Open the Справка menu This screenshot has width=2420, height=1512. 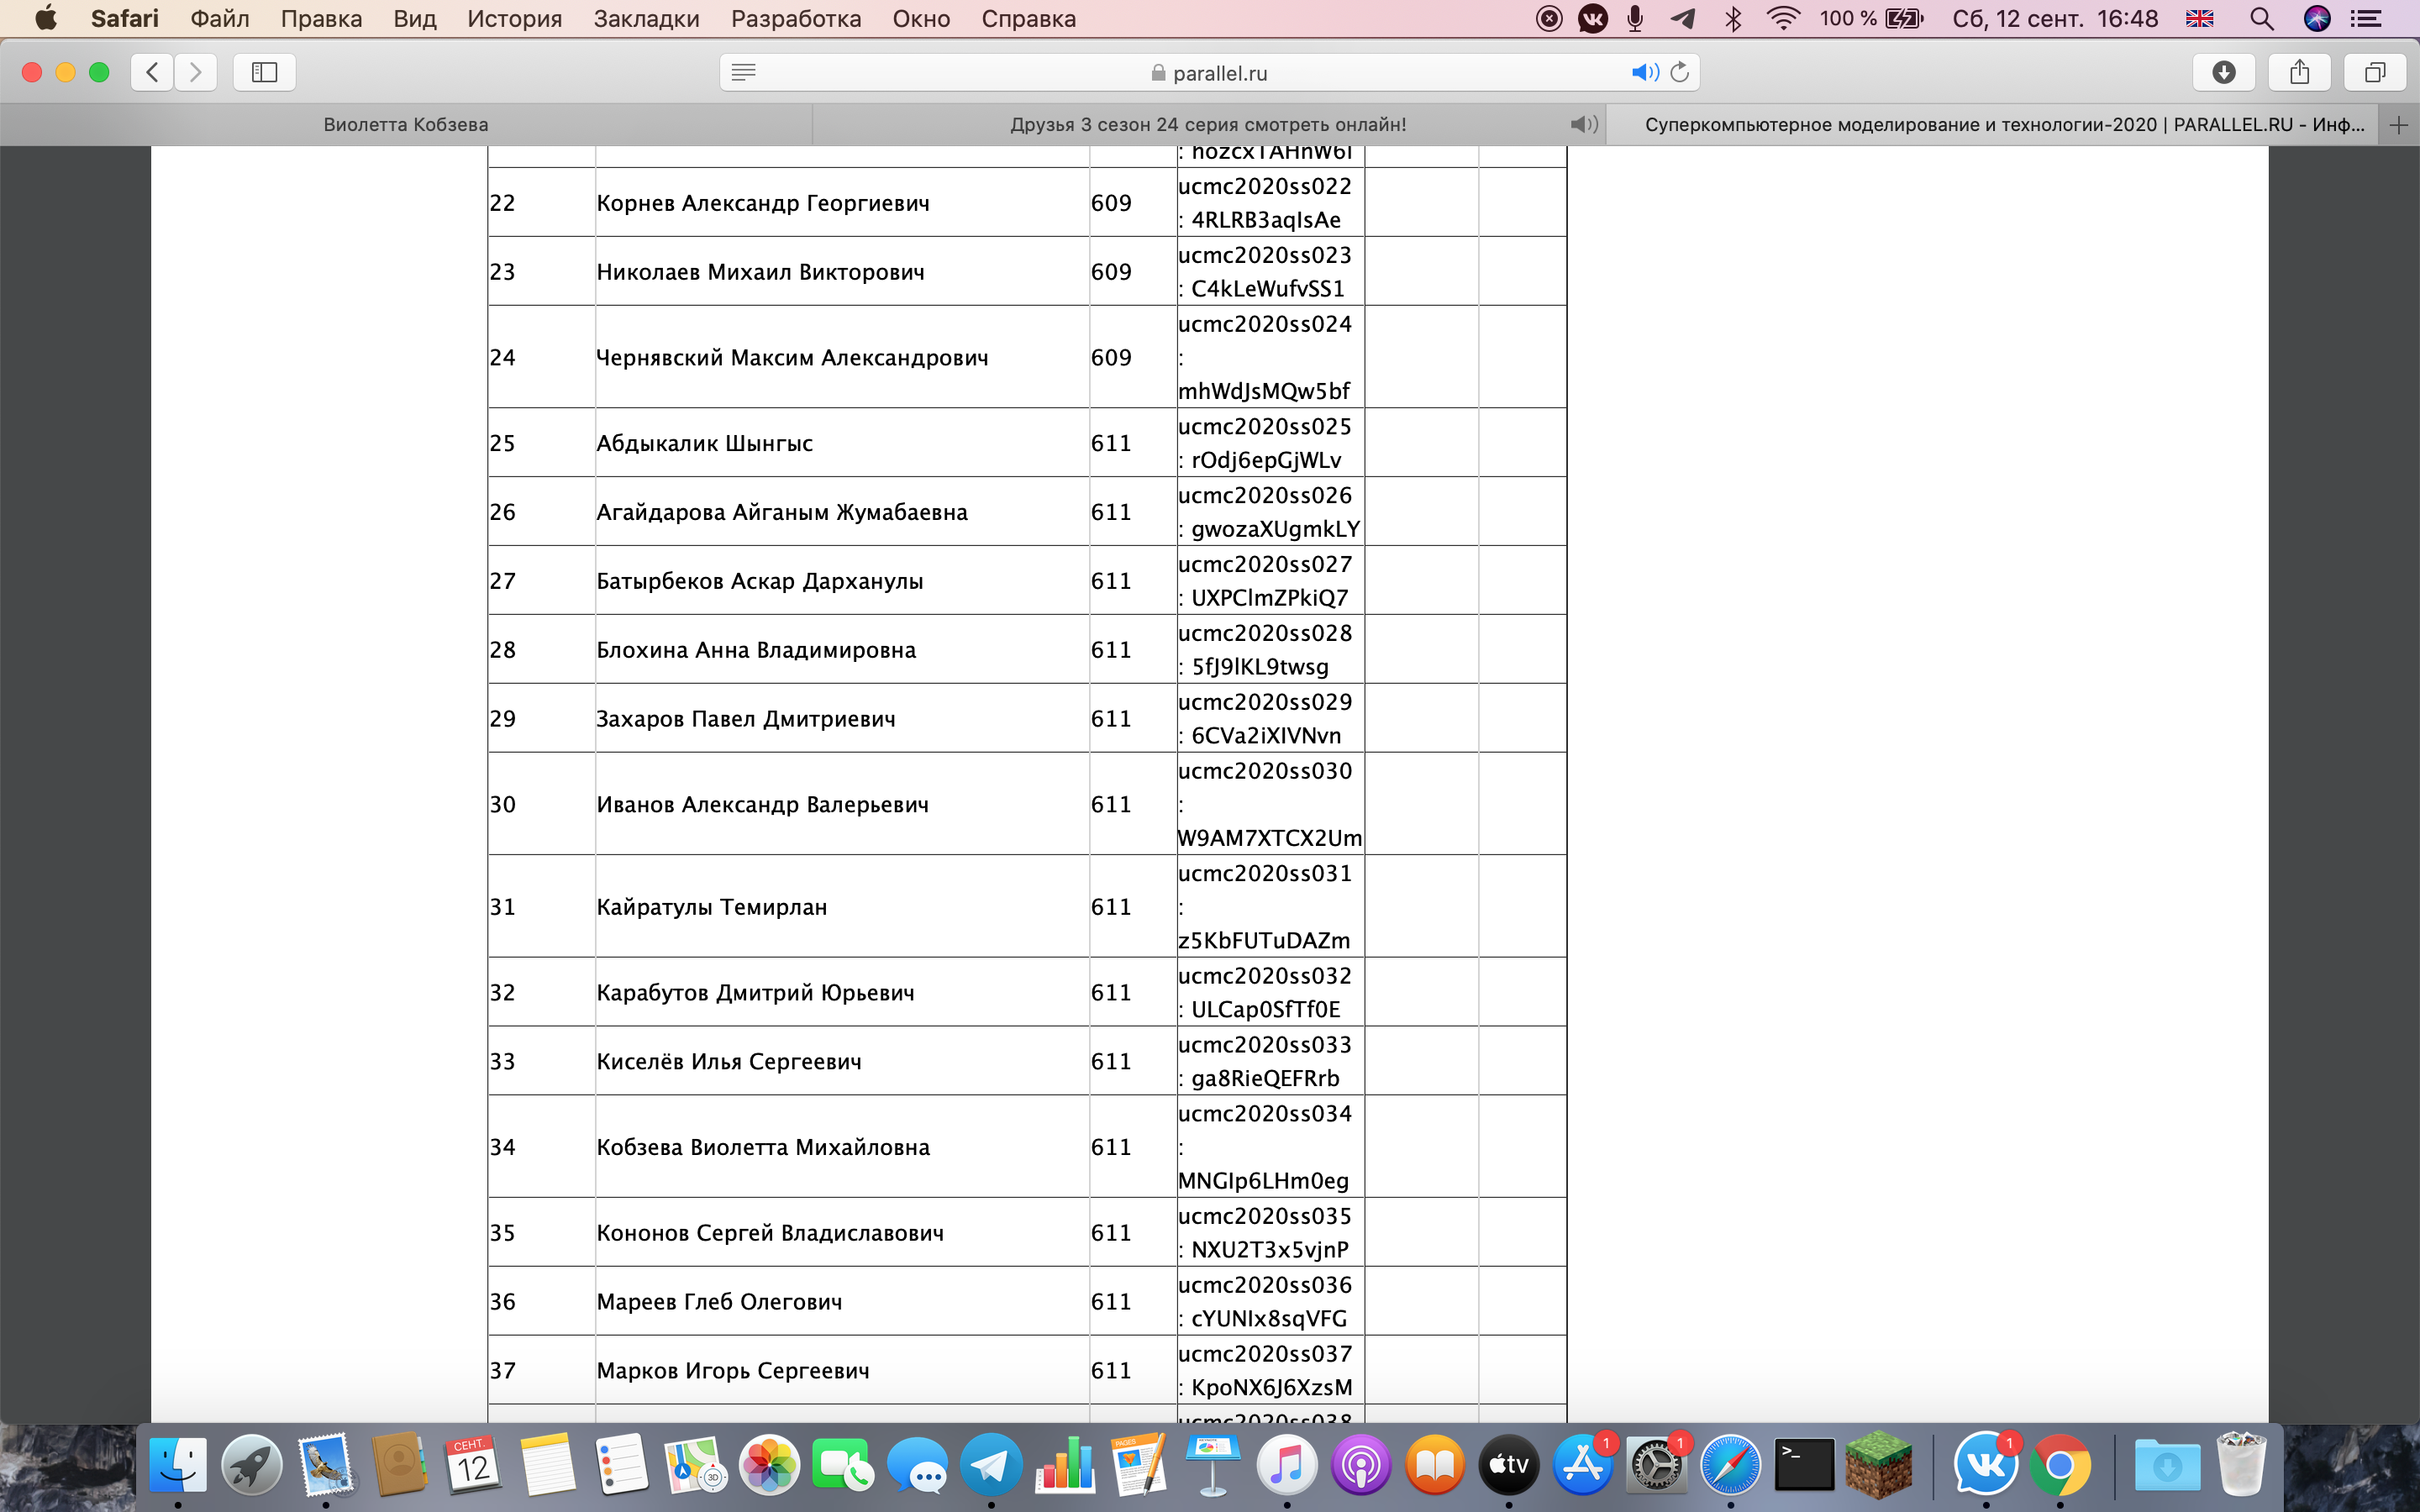click(x=1028, y=18)
